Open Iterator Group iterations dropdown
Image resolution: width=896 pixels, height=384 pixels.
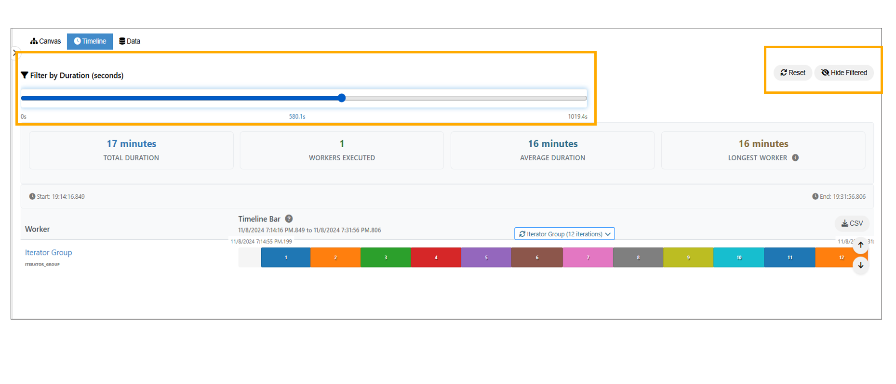click(564, 234)
